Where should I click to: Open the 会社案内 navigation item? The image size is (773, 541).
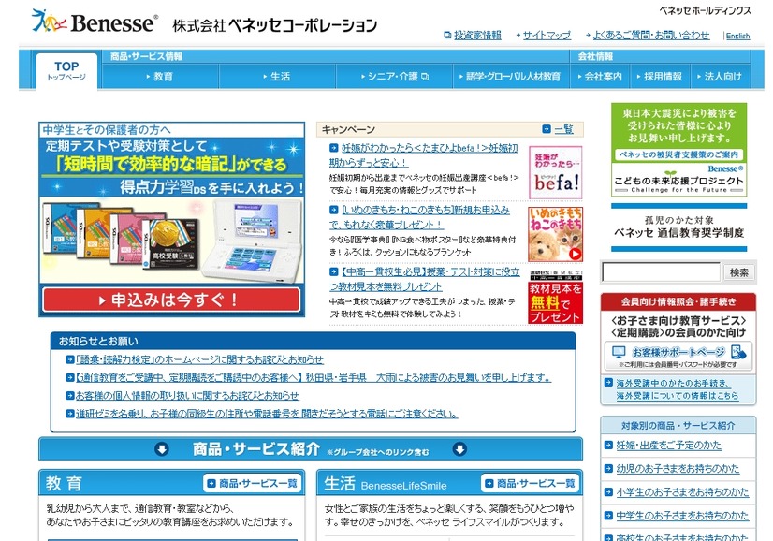point(600,77)
